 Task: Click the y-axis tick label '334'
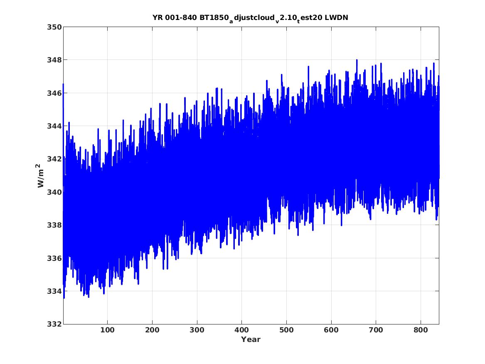[x=54, y=291]
